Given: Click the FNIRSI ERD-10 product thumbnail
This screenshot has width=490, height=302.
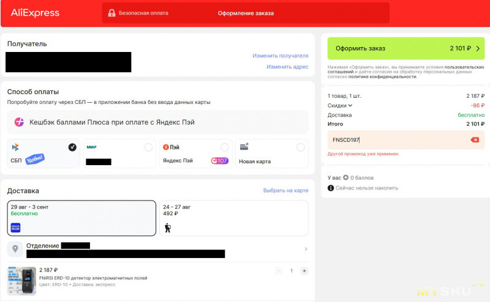Looking at the screenshot, I should [21, 281].
